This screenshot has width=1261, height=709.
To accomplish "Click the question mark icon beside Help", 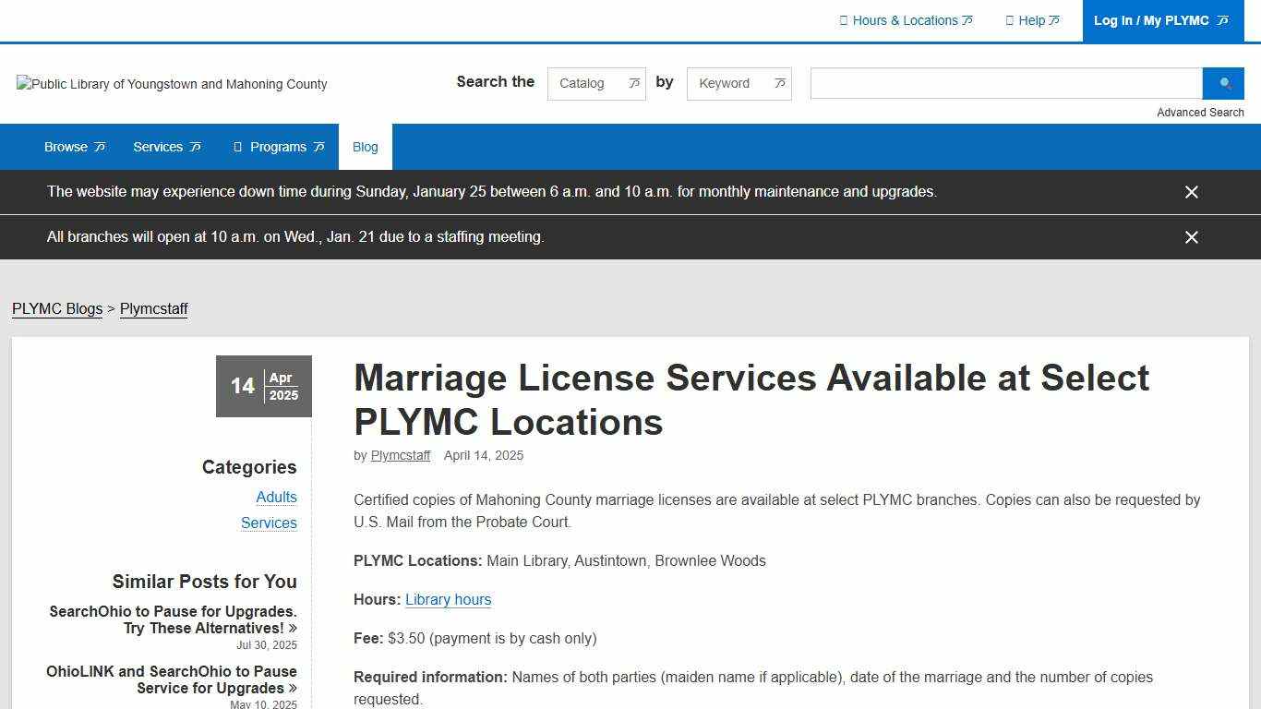I will [1009, 20].
